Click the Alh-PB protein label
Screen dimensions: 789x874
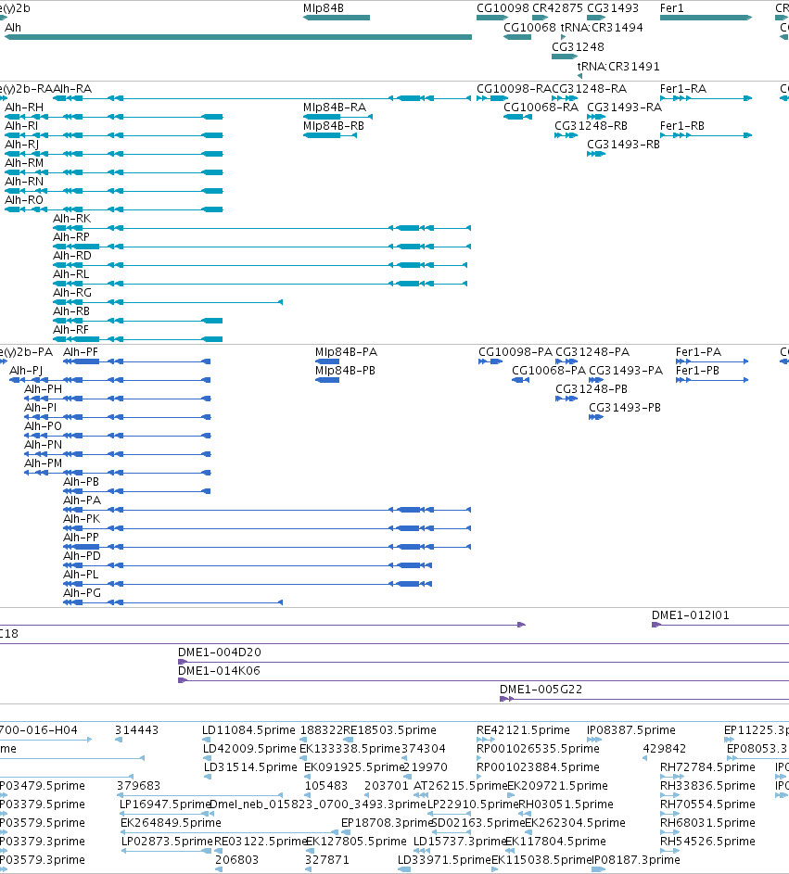click(81, 482)
